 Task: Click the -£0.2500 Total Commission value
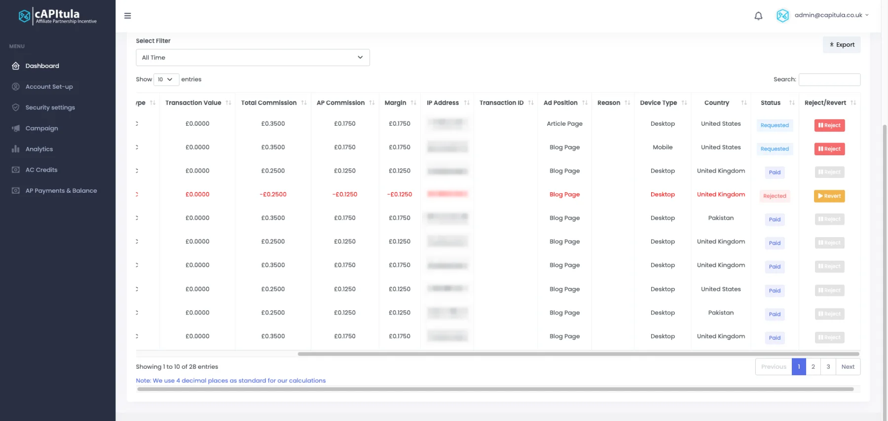tap(273, 194)
